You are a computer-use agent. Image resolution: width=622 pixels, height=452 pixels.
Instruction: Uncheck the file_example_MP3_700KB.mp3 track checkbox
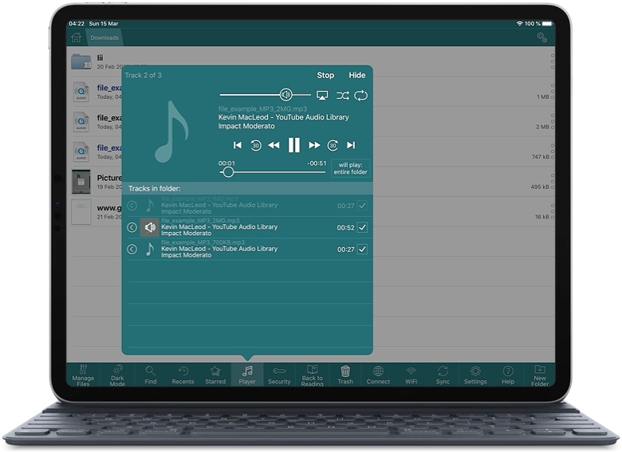(x=362, y=249)
